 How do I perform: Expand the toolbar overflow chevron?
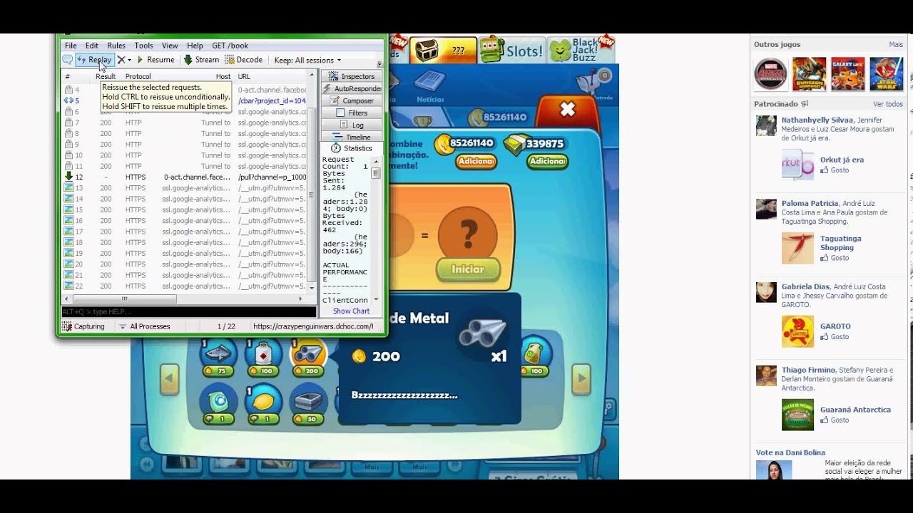click(x=379, y=64)
